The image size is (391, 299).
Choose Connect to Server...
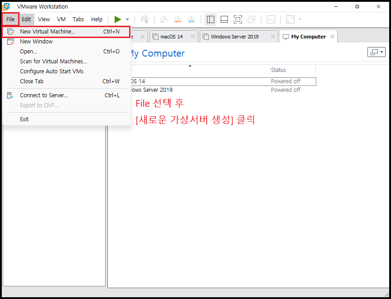(66, 95)
